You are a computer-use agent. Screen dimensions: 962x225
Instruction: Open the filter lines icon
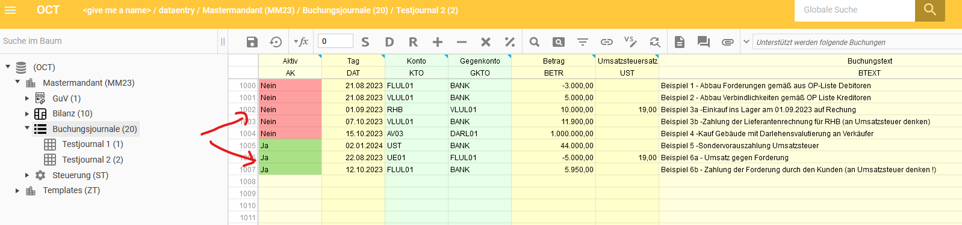pos(583,42)
